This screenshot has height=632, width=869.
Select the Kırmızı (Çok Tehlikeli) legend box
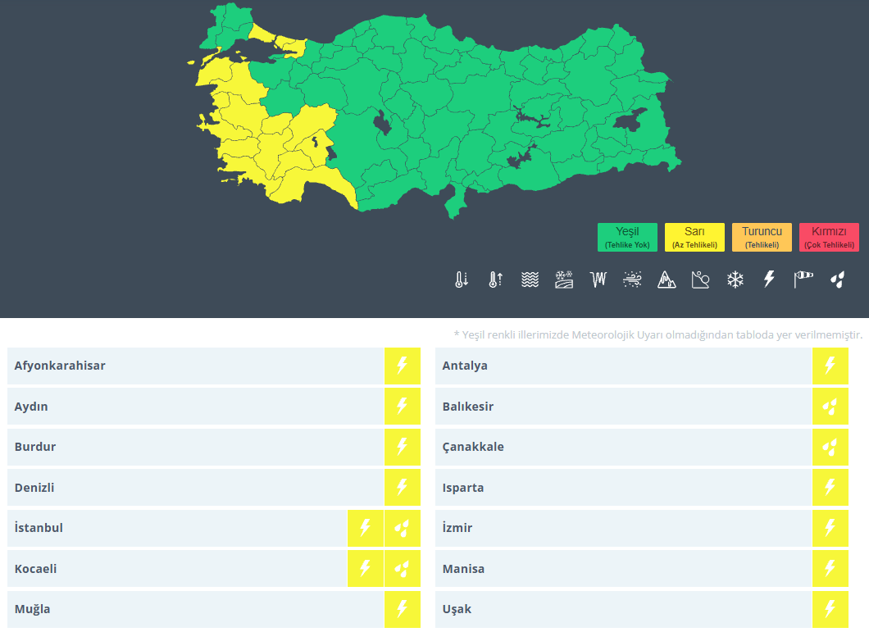829,237
